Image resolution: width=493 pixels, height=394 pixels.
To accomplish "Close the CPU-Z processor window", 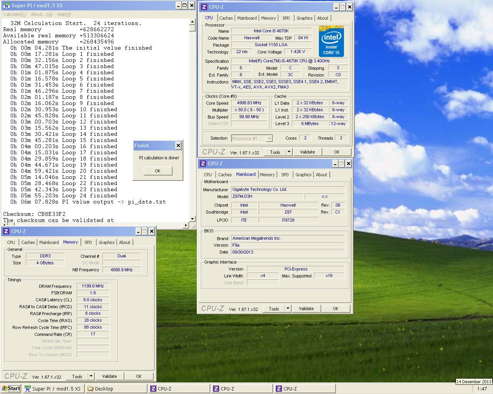I will 349,7.
